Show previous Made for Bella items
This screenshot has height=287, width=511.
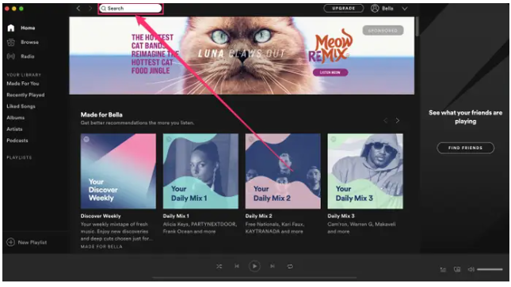tap(386, 121)
